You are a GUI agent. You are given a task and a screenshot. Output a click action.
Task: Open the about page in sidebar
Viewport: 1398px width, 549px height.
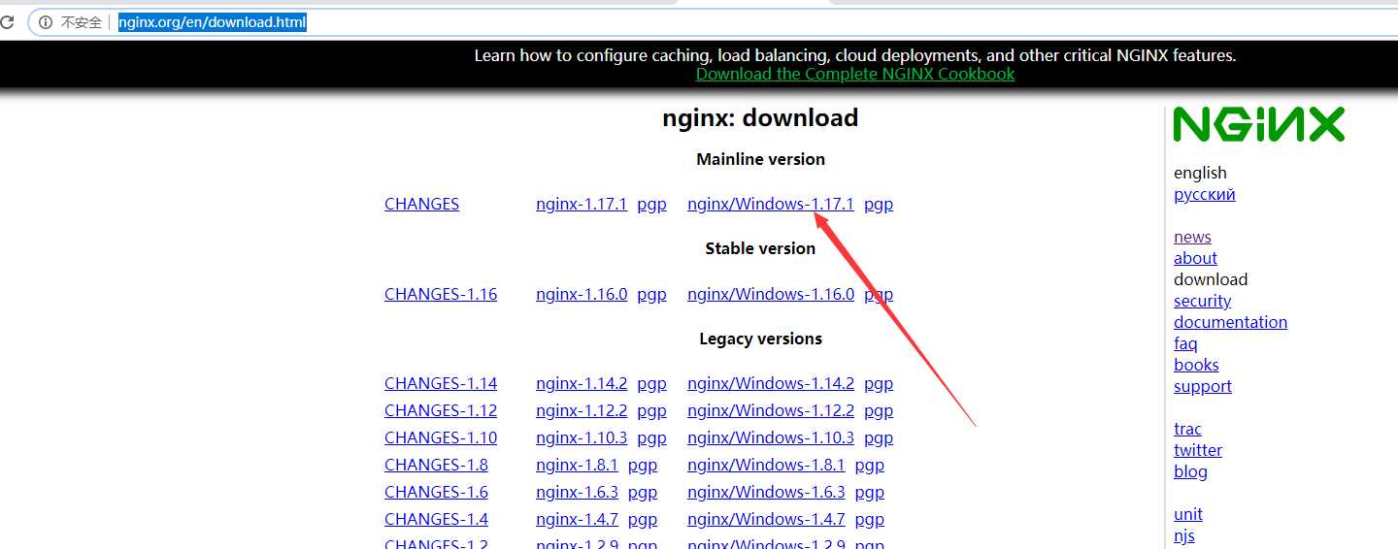1195,258
